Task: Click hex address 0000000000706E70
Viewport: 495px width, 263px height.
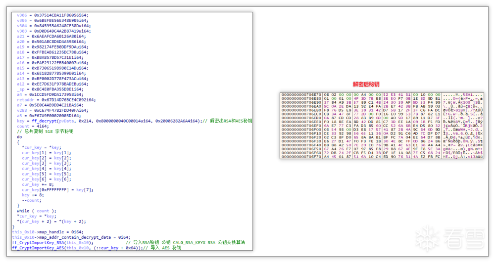Action: (301, 94)
